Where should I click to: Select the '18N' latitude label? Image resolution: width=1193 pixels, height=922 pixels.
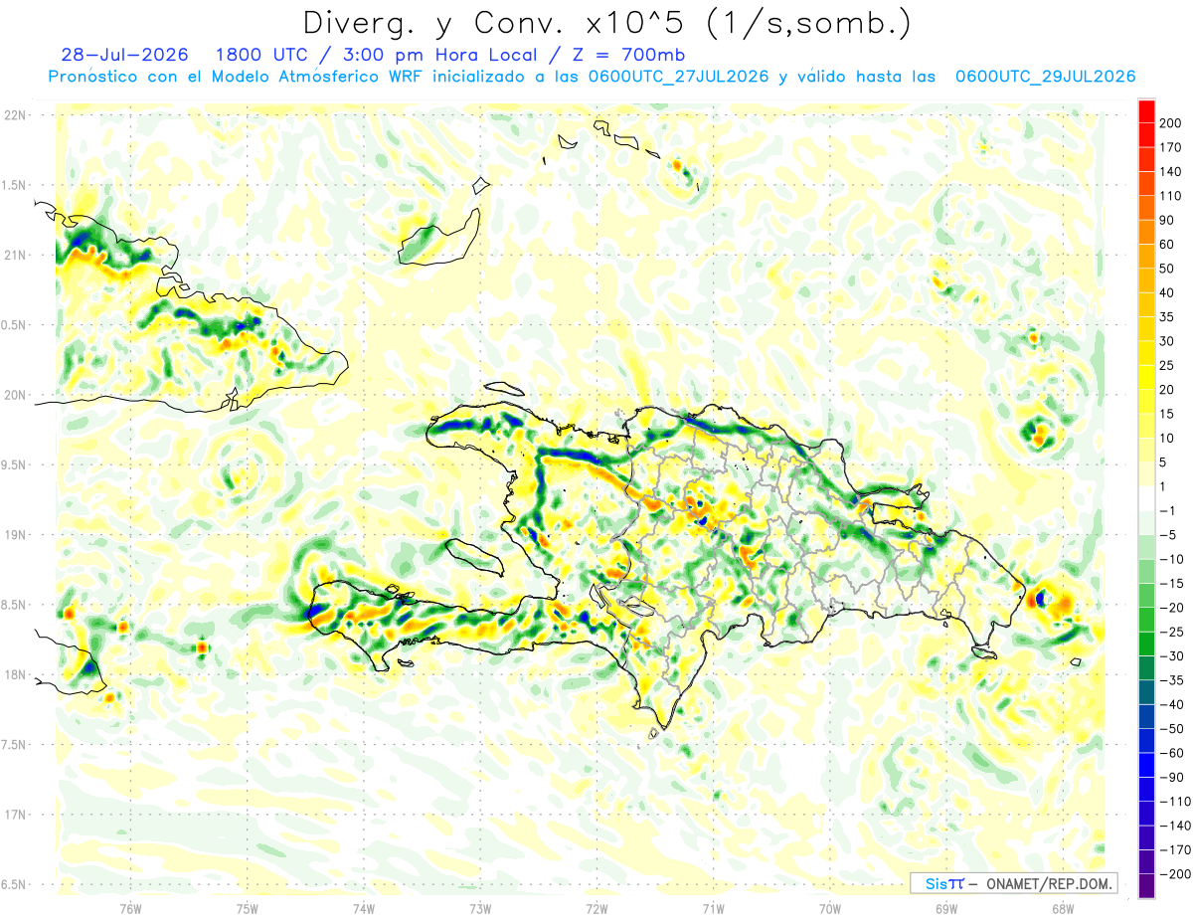[x=15, y=675]
